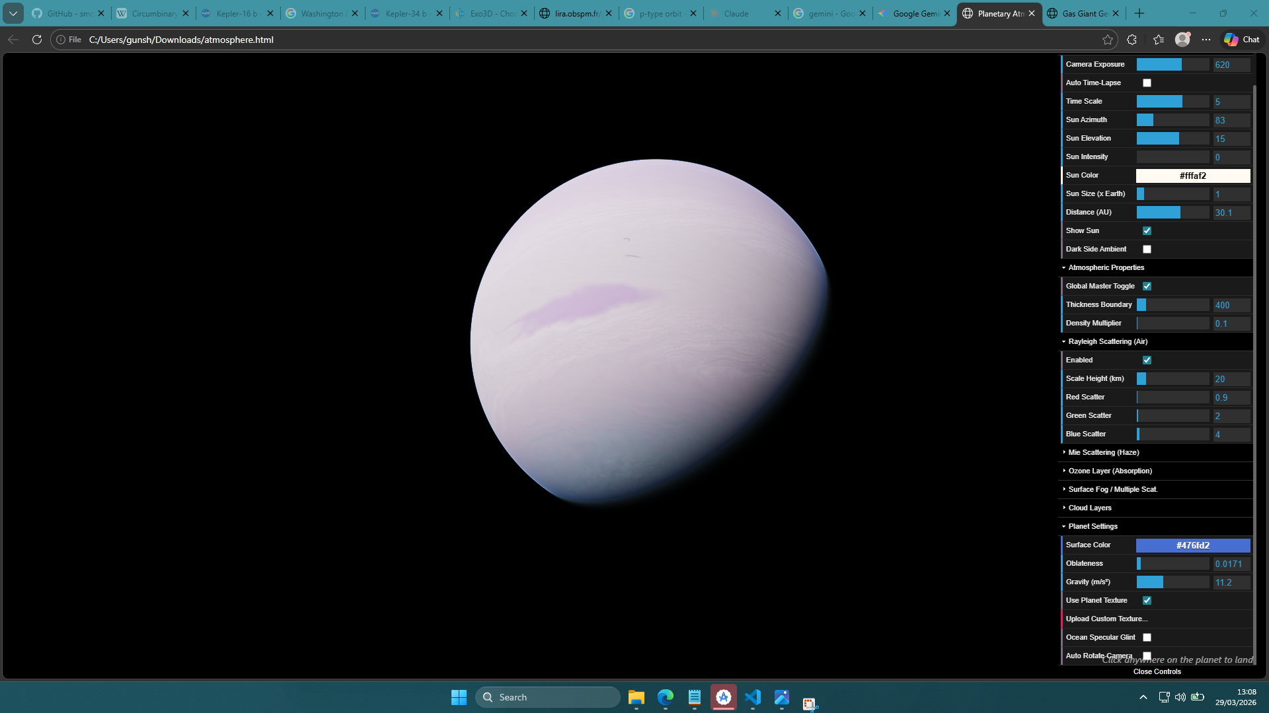Click the Close Controls button
The image size is (1269, 713).
tap(1157, 671)
